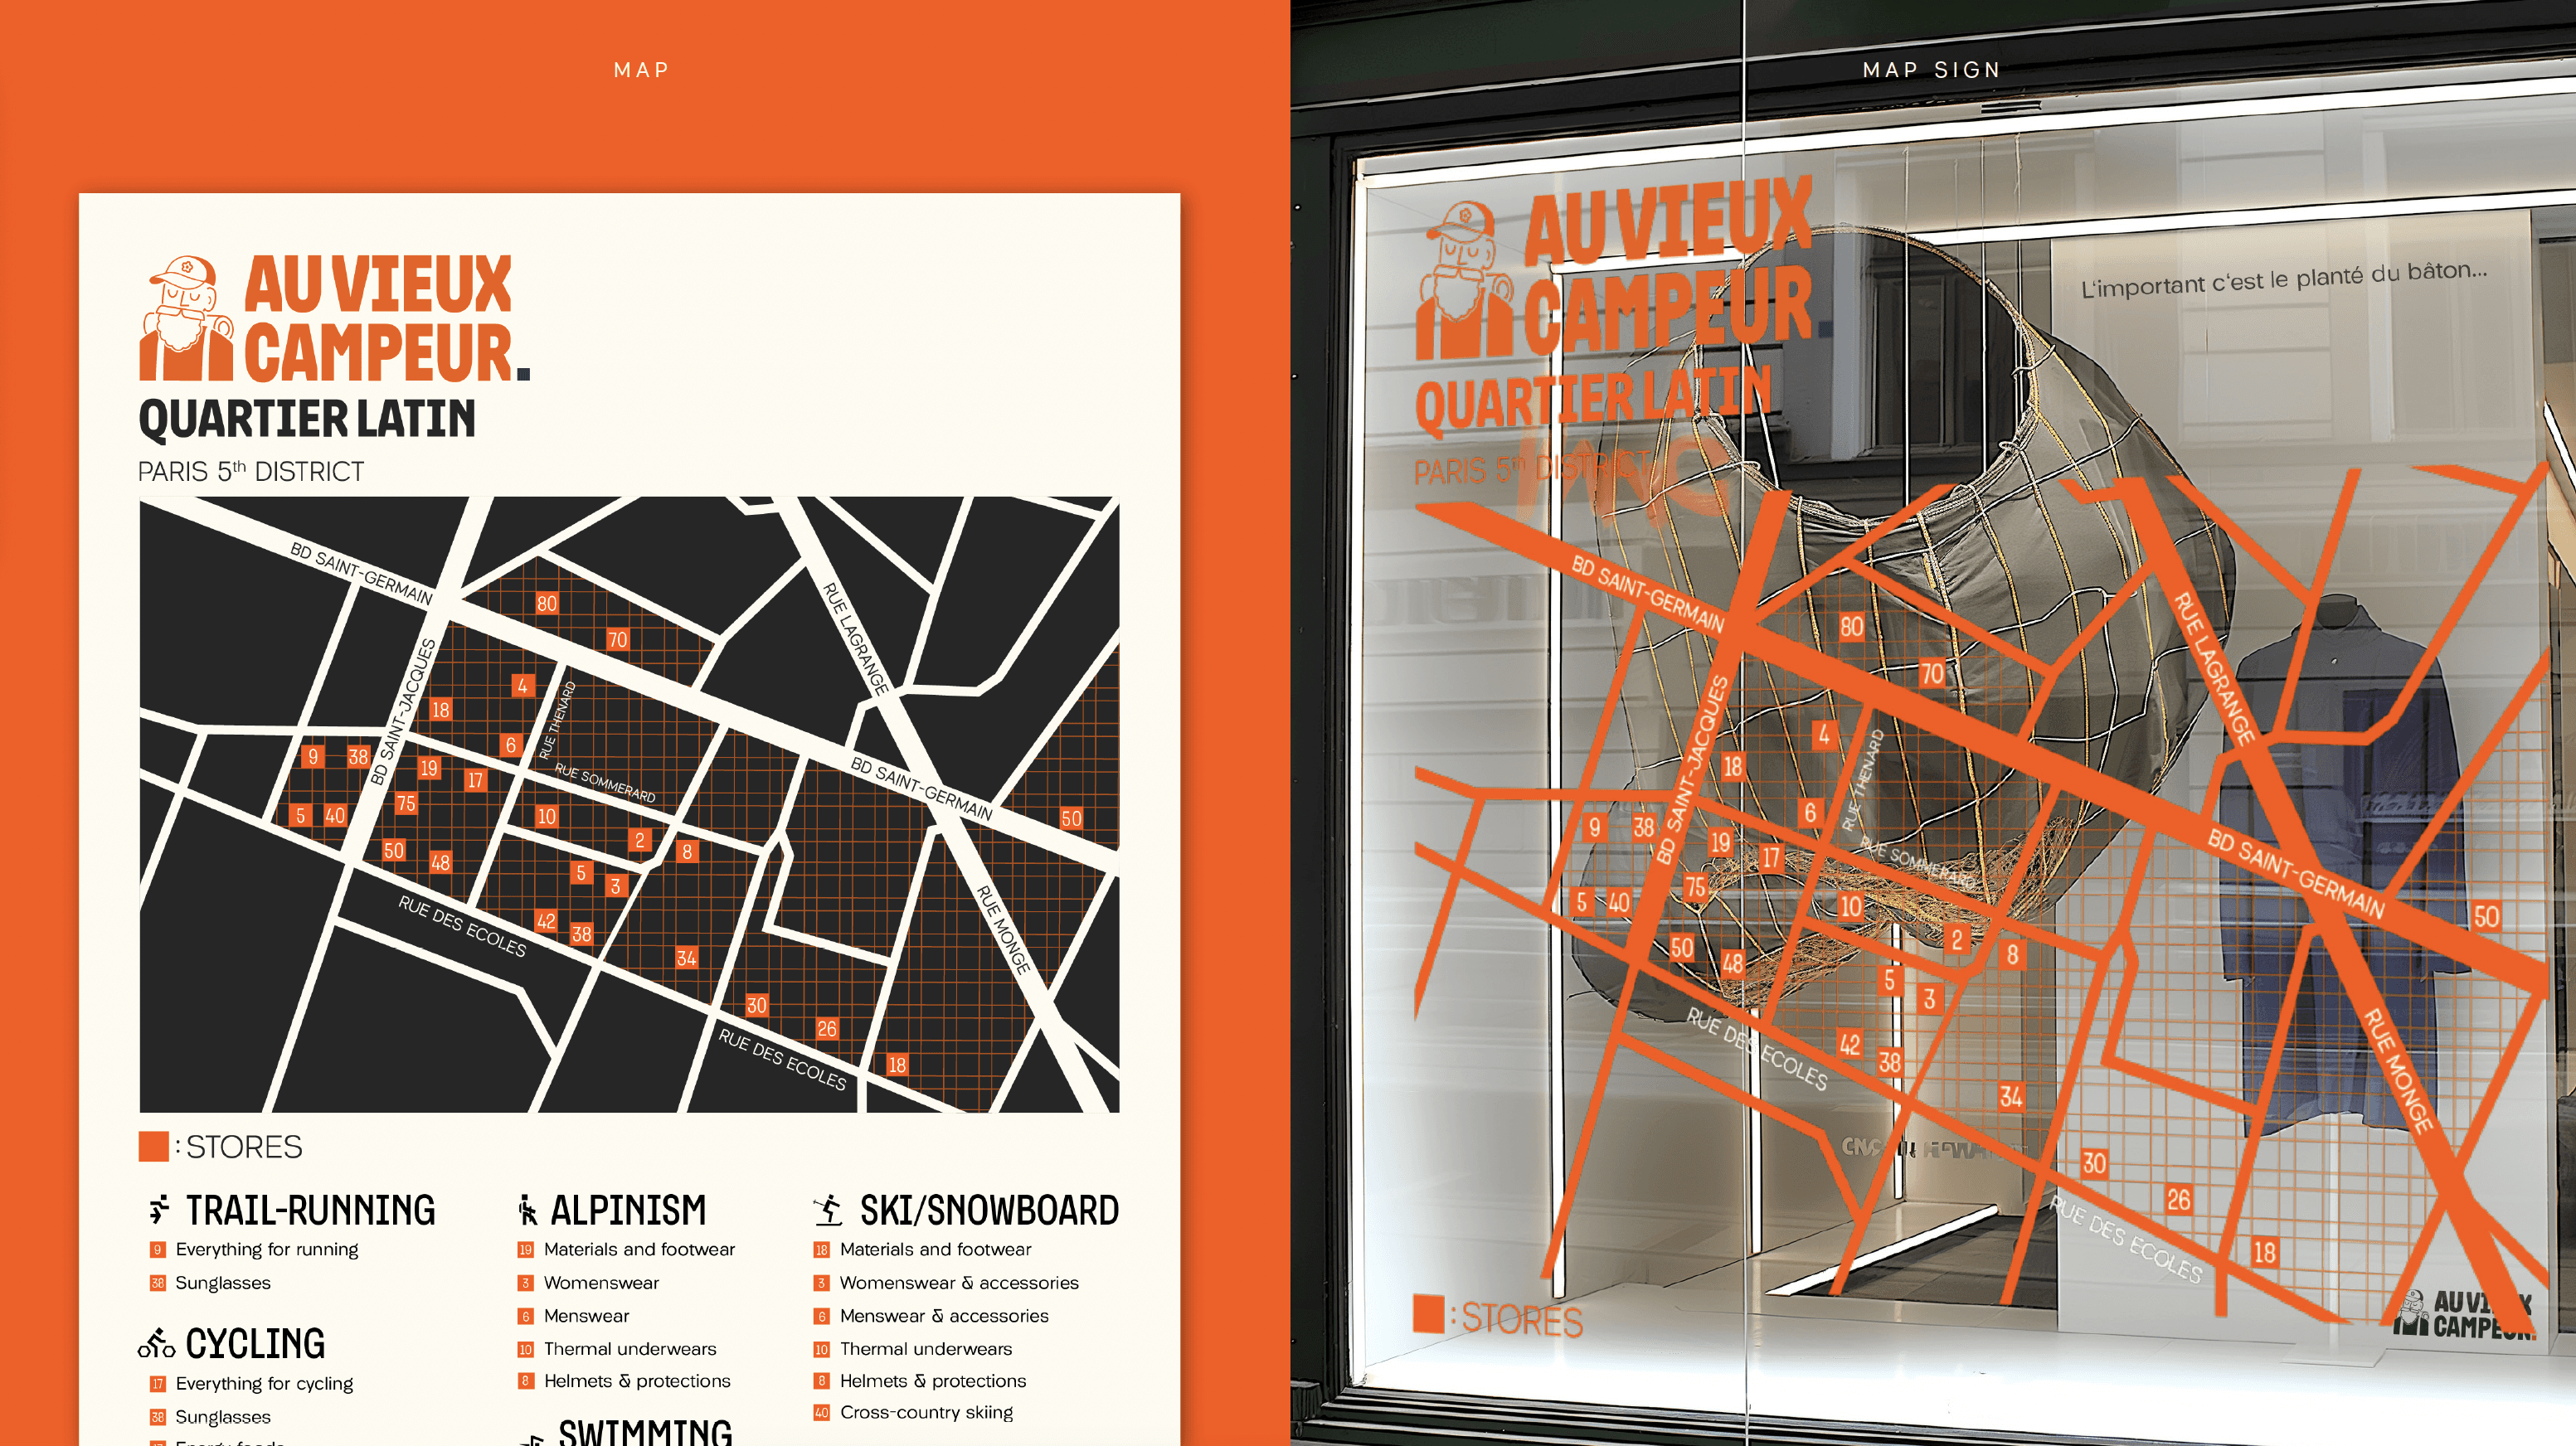Click the camper mascot logo on poster
Viewport: 2576px width, 1446px height.
click(x=186, y=319)
